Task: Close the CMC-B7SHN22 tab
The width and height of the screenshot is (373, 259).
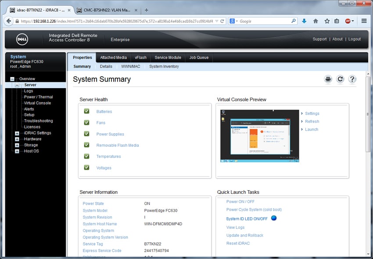Action: 136,10
